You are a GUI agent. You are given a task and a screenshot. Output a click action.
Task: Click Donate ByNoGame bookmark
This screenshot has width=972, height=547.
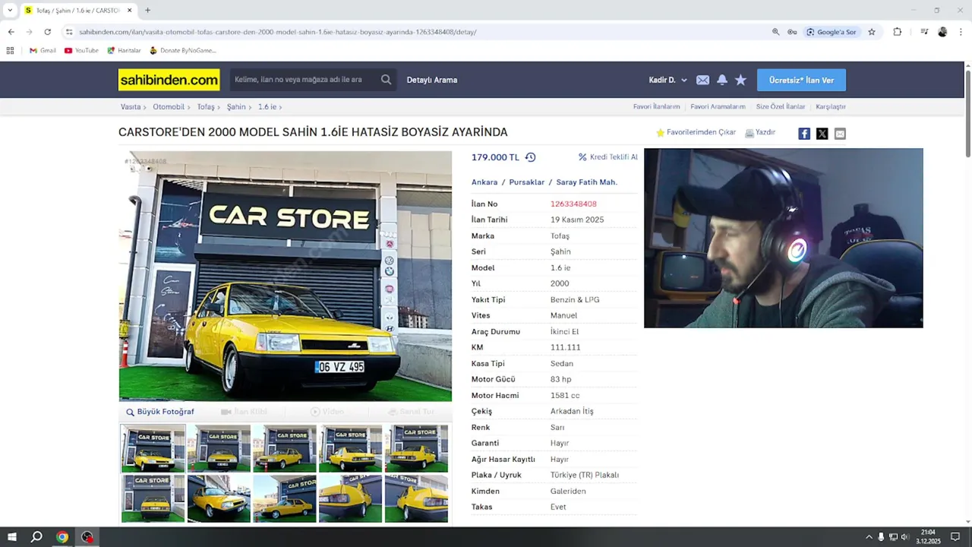(183, 50)
